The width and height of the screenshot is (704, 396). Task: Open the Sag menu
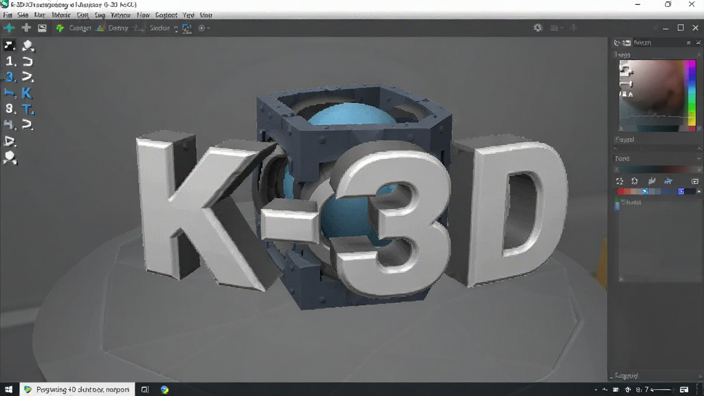pos(100,15)
